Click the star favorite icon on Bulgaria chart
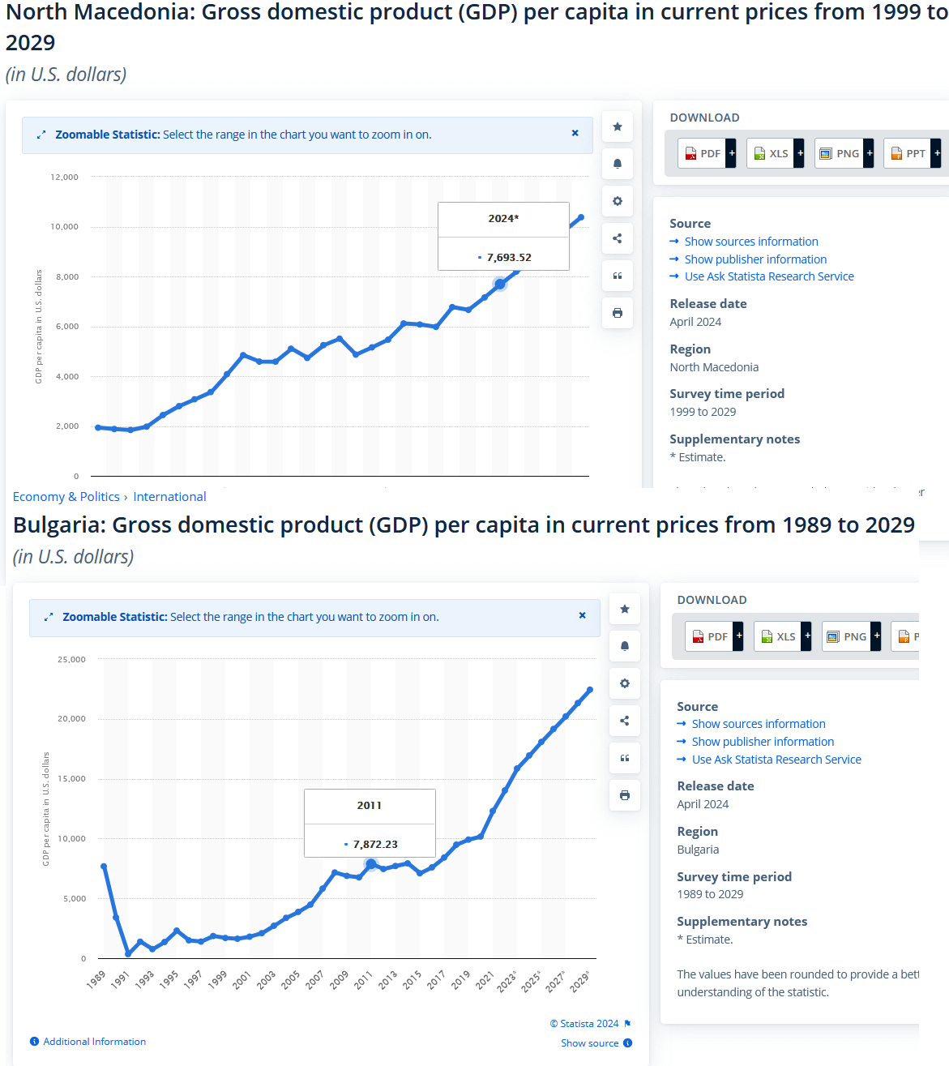 625,609
